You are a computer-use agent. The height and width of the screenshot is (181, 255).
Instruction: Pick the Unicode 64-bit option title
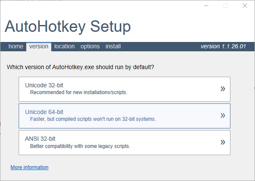[44, 112]
